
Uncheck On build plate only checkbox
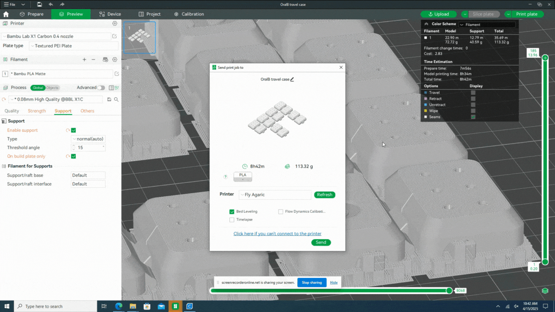(74, 156)
